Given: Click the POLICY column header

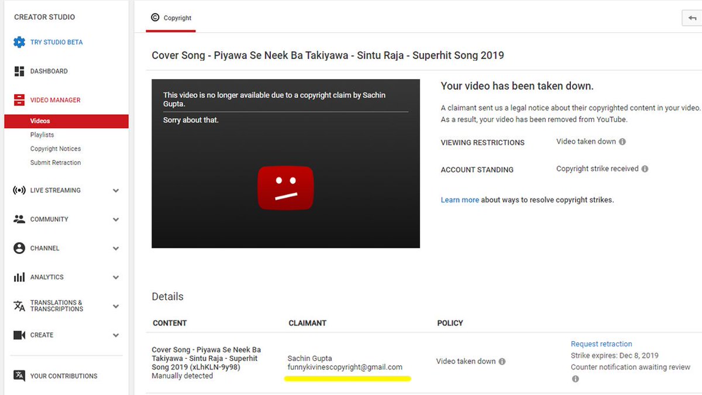Looking at the screenshot, I should (450, 323).
